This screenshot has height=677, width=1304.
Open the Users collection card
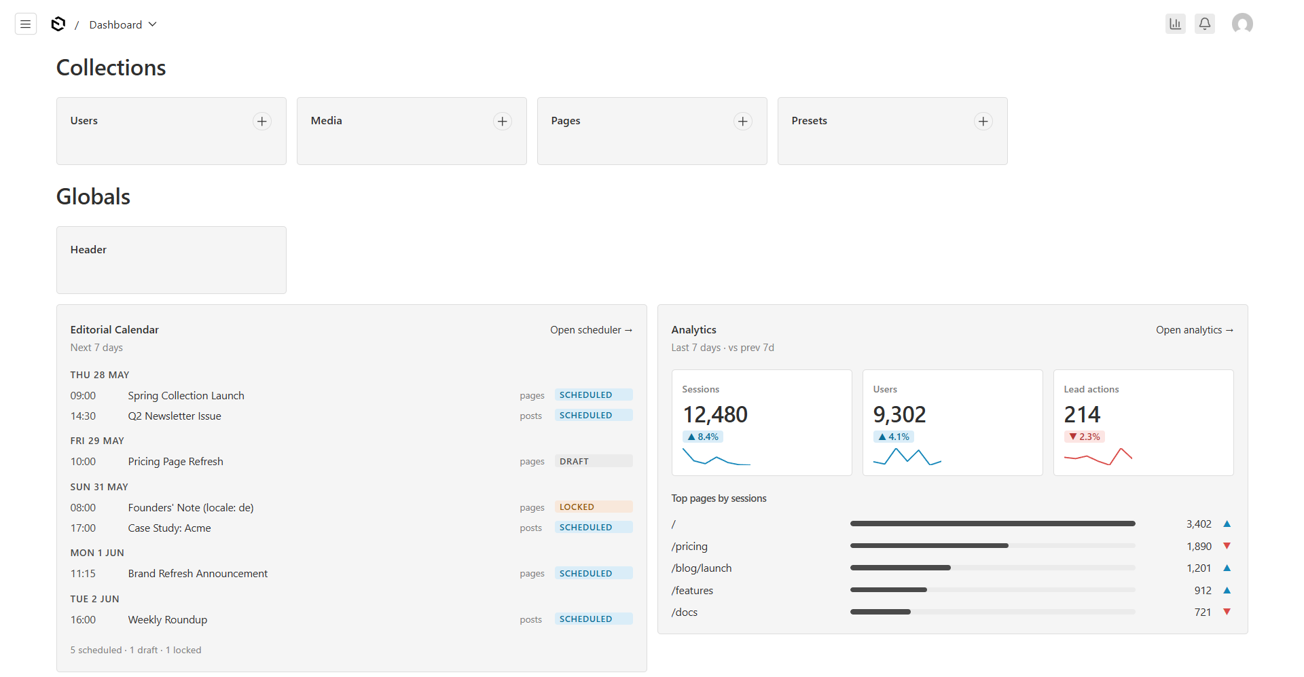pos(171,131)
